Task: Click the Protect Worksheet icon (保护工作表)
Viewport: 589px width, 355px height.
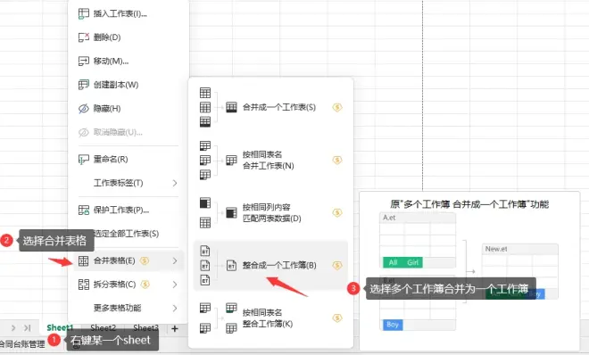Action: click(x=83, y=211)
